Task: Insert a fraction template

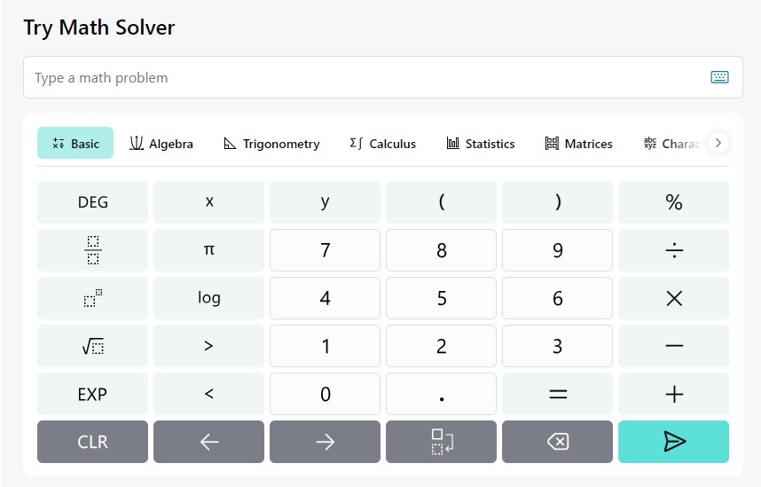Action: coord(93,250)
